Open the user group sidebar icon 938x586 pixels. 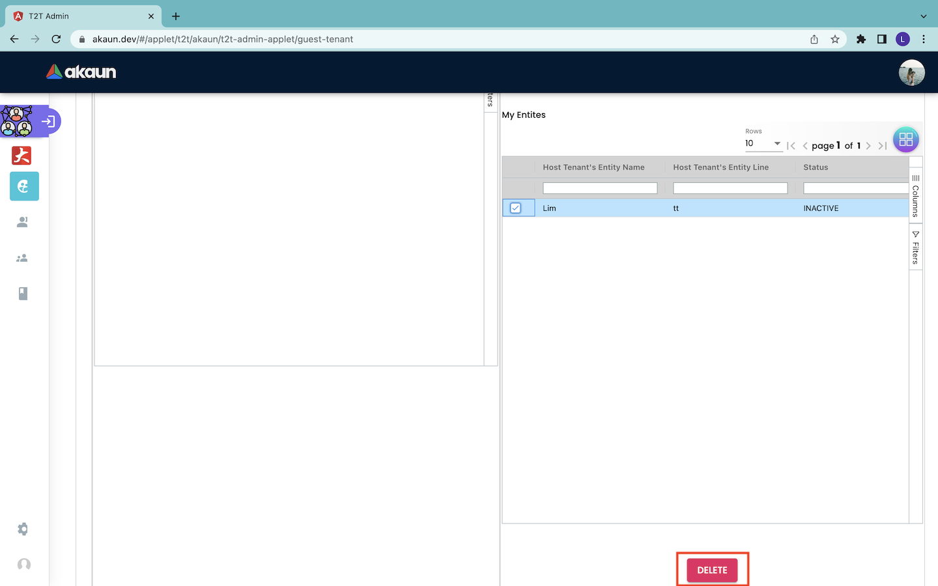(22, 258)
